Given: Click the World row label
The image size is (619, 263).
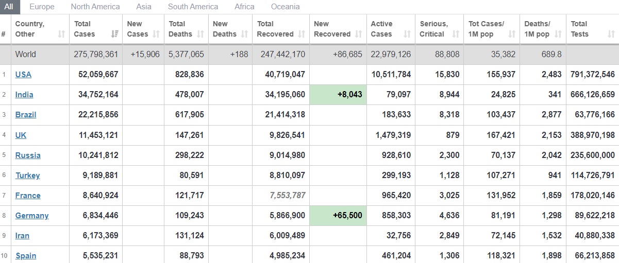Looking at the screenshot, I should (26, 55).
